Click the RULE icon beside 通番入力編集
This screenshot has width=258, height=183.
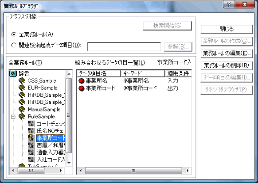click(31, 152)
